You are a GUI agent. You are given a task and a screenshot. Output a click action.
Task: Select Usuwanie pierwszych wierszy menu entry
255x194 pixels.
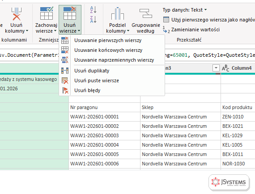point(112,40)
